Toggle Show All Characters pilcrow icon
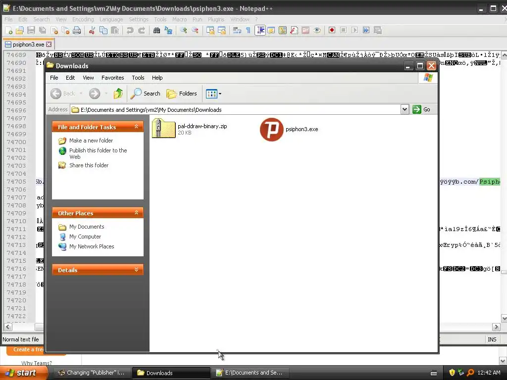This screenshot has width=507, height=380. coord(248,30)
